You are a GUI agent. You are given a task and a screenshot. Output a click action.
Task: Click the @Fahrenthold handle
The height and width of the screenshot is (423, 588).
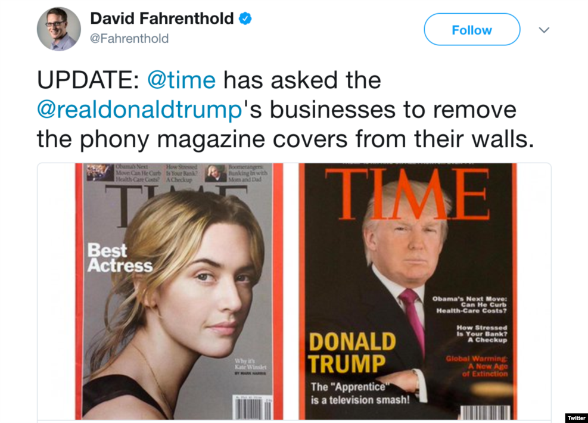pyautogui.click(x=129, y=38)
